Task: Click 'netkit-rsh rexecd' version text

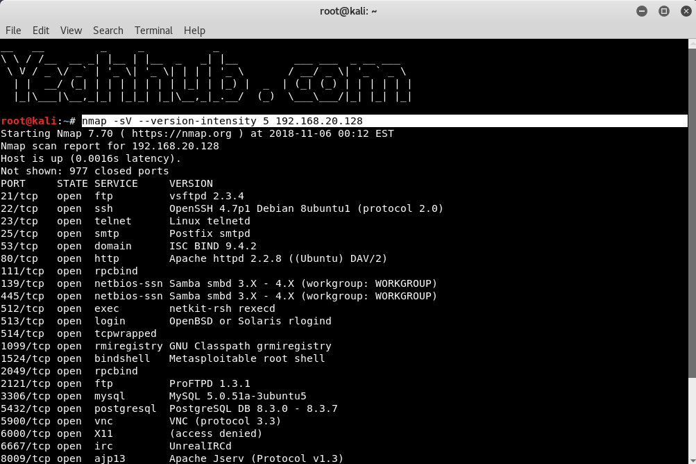Action: pyautogui.click(x=222, y=308)
